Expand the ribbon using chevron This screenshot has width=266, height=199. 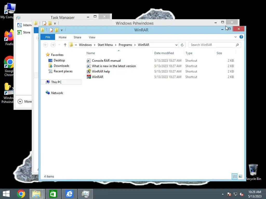235,37
